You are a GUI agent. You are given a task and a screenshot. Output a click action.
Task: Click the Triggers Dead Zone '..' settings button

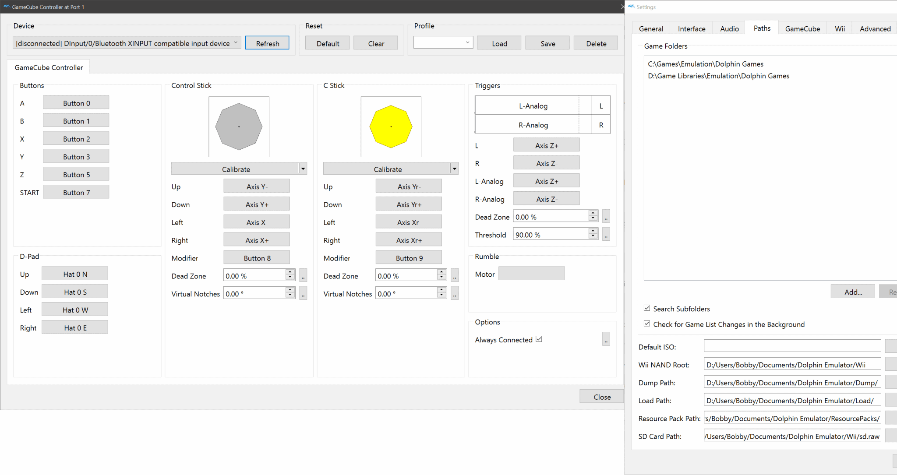tap(606, 217)
